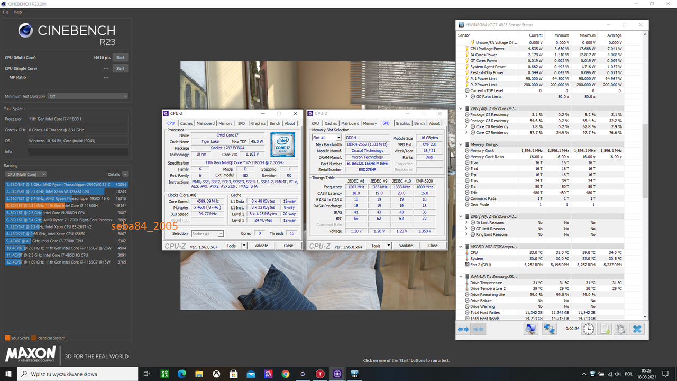Click HWiNFO blue X close sensors icon

(x=637, y=329)
